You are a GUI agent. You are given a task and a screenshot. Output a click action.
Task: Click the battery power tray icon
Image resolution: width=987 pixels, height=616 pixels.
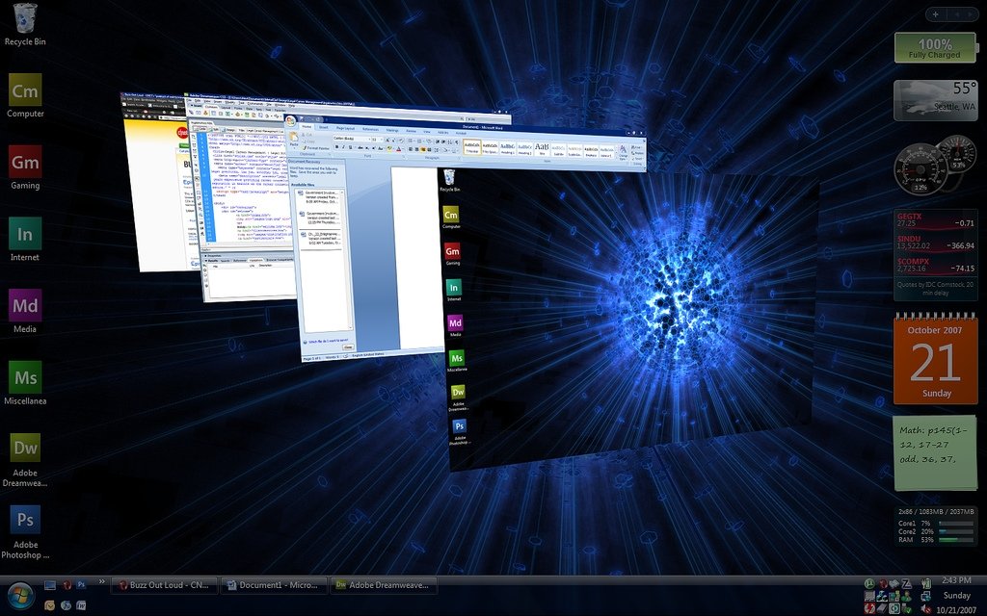(x=926, y=584)
